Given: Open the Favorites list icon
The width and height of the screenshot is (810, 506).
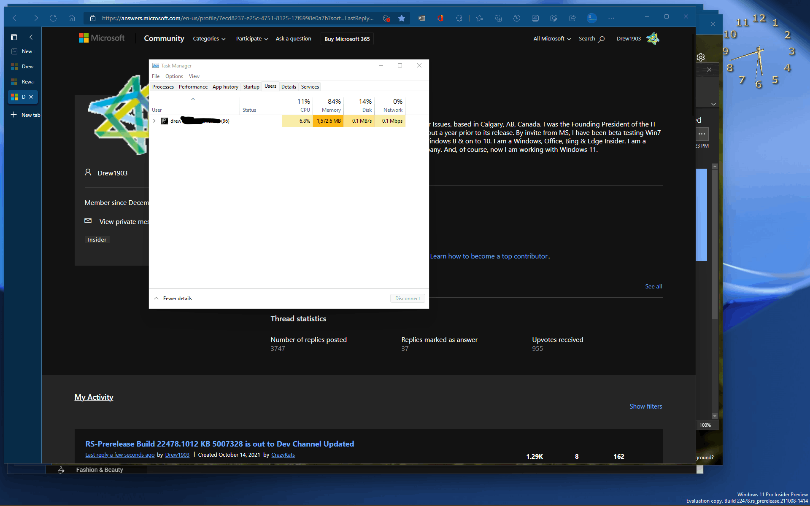Looking at the screenshot, I should click(480, 18).
